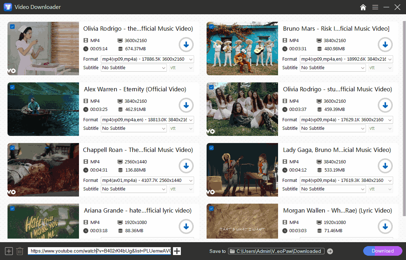Open Subtitle dropdown for Alex Warren video

(x=134, y=128)
